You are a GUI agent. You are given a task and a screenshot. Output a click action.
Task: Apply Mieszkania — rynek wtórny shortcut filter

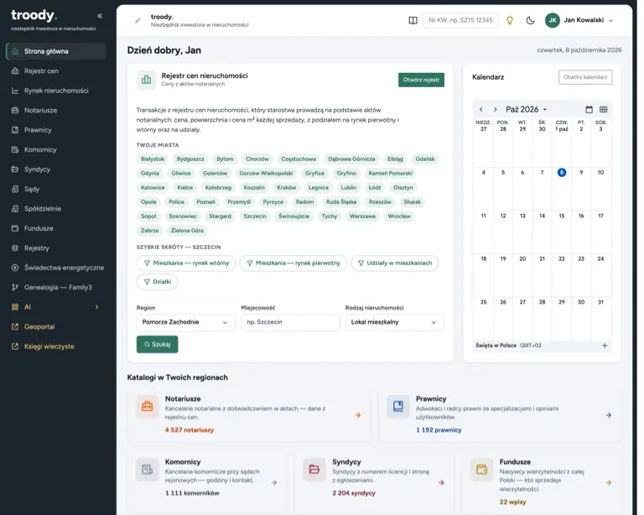186,263
